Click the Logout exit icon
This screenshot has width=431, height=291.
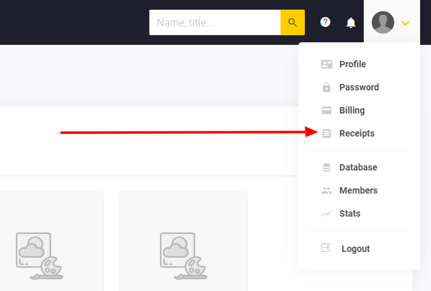point(327,248)
